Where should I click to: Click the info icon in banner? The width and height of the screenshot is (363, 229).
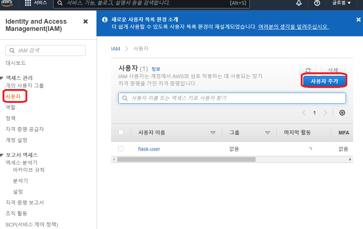click(105, 20)
